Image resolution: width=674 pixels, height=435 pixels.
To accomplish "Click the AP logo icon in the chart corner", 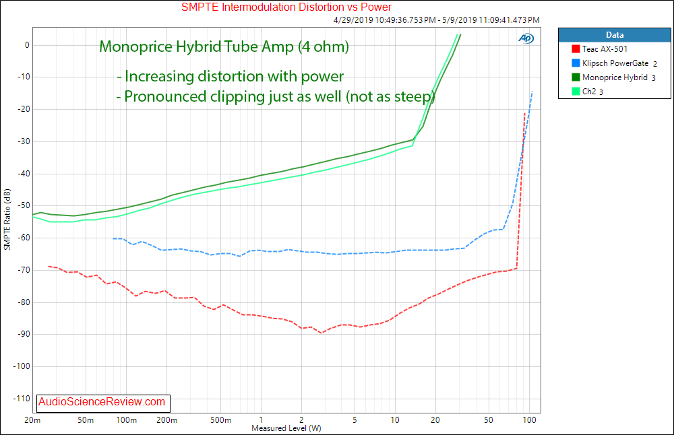I will coord(526,38).
